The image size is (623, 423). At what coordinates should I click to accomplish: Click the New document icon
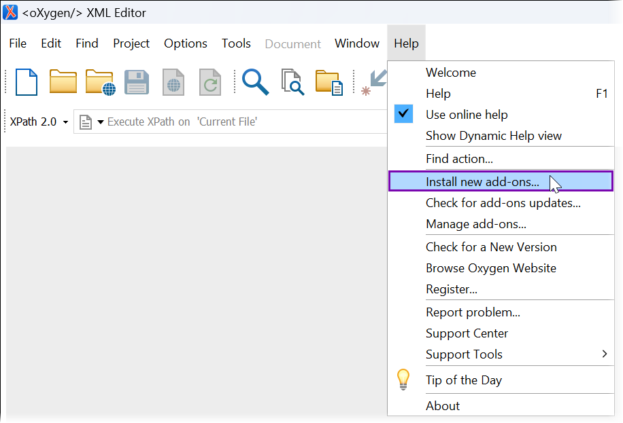coord(27,82)
